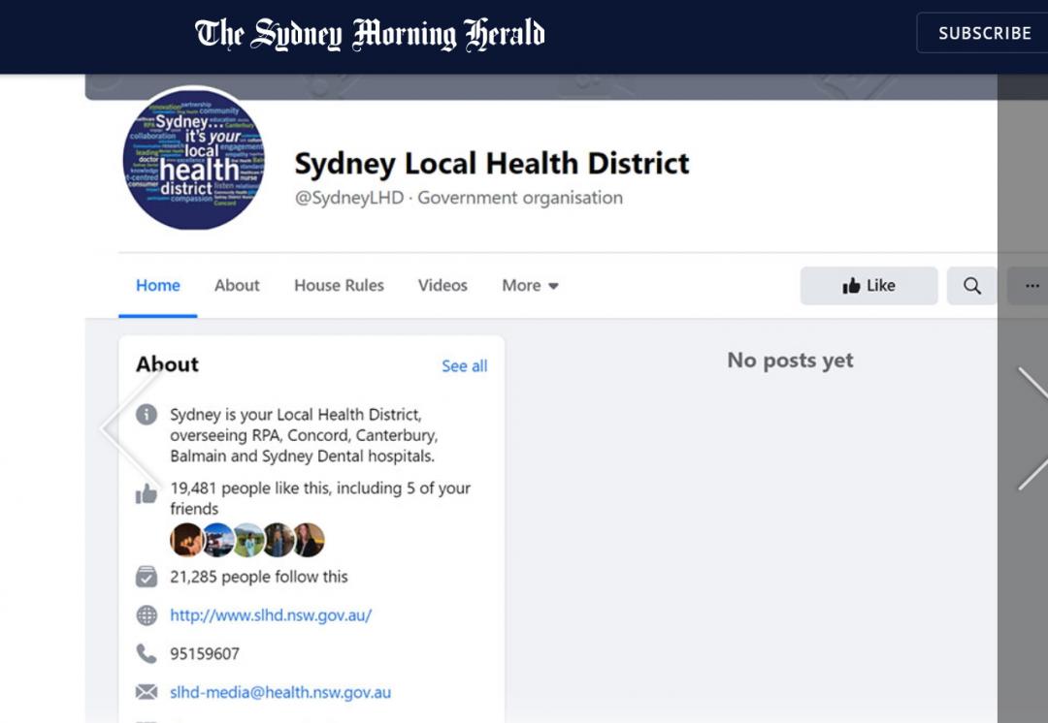
Task: Open page search with the magnifier icon
Action: (x=972, y=285)
